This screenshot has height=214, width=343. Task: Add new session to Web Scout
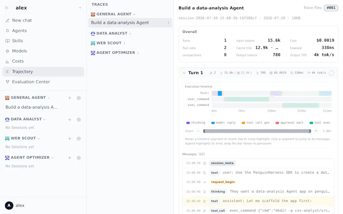[69, 138]
